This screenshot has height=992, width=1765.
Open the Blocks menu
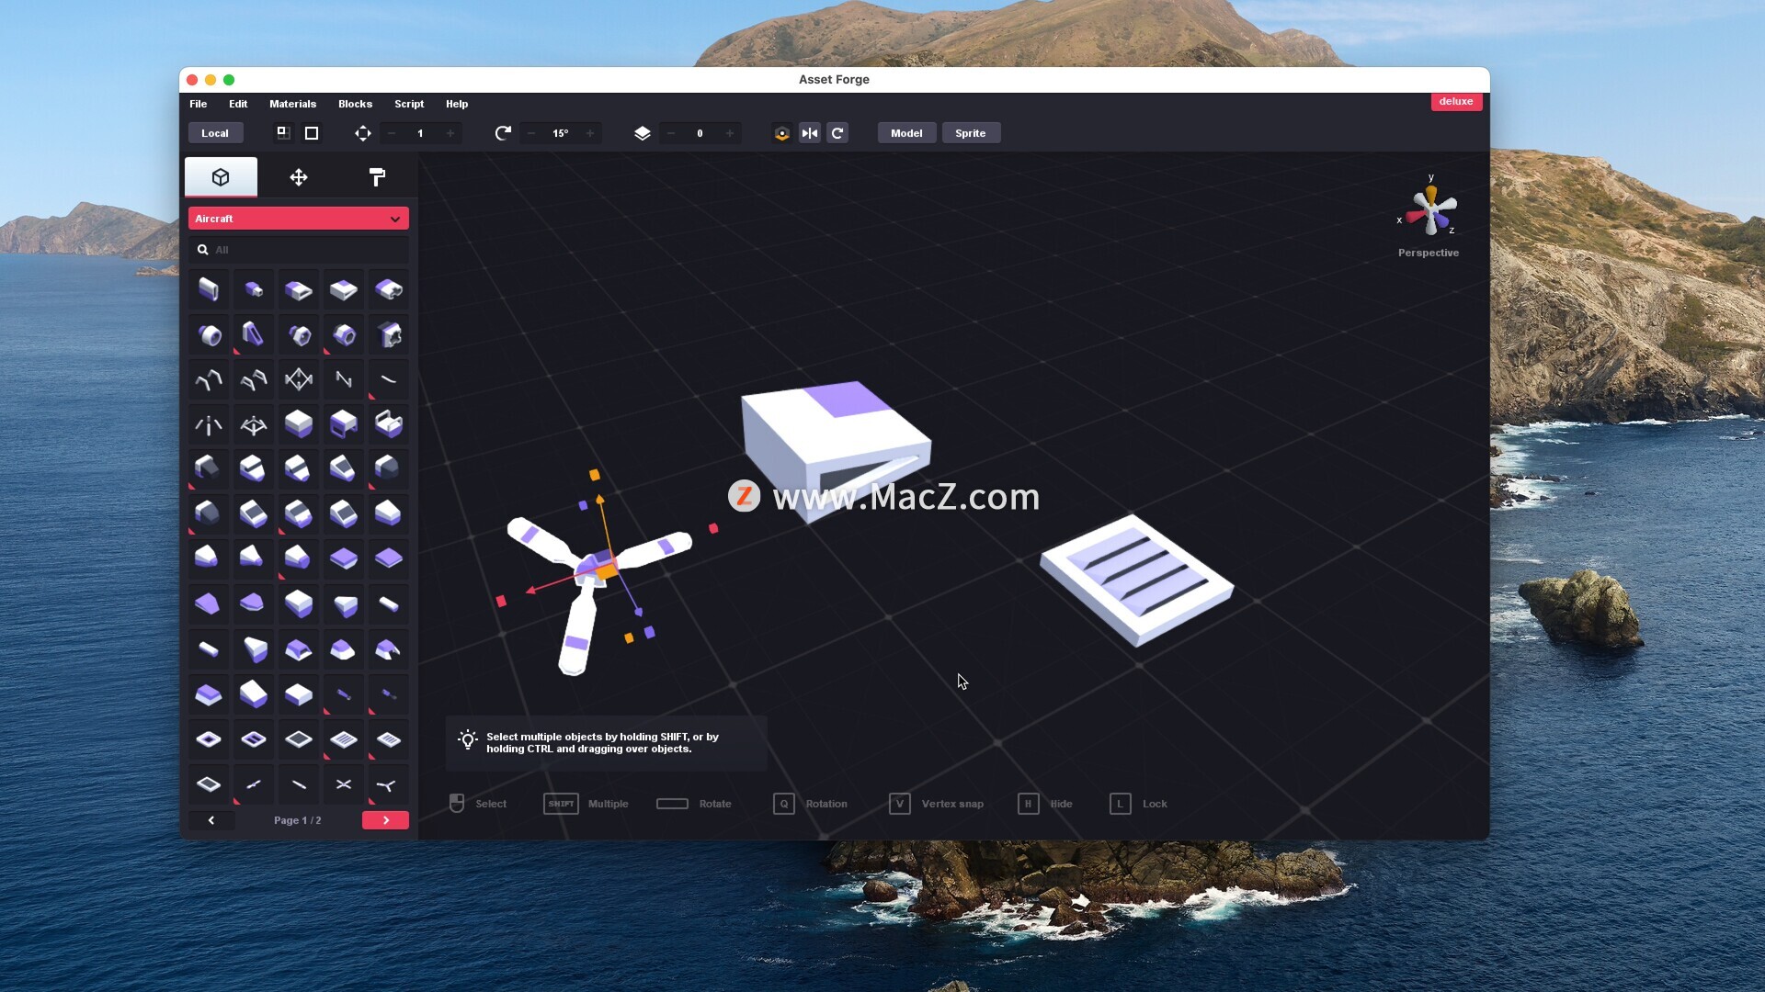tap(355, 104)
